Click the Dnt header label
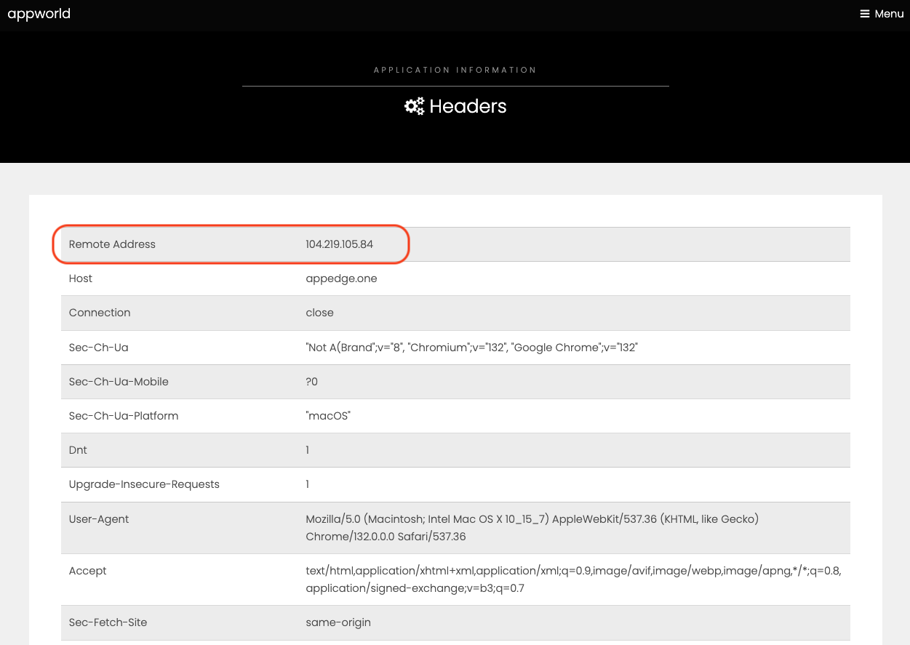The image size is (910, 645). 78,450
